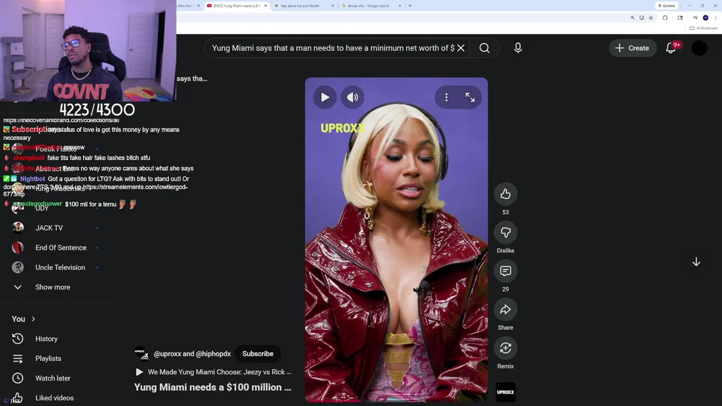722x406 pixels.
Task: Open Liked videos in the sidebar
Action: pyautogui.click(x=54, y=398)
